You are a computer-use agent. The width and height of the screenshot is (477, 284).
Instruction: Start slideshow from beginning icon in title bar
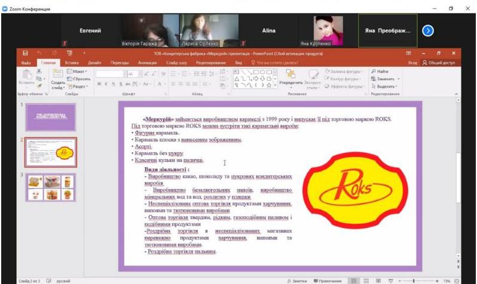click(x=70, y=53)
